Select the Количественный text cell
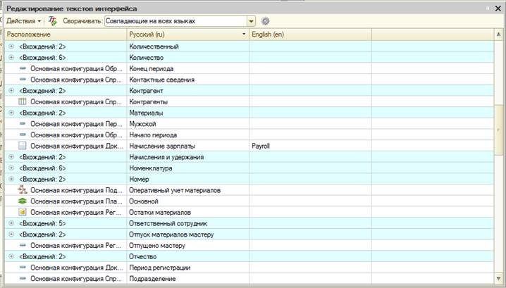 tap(188, 46)
